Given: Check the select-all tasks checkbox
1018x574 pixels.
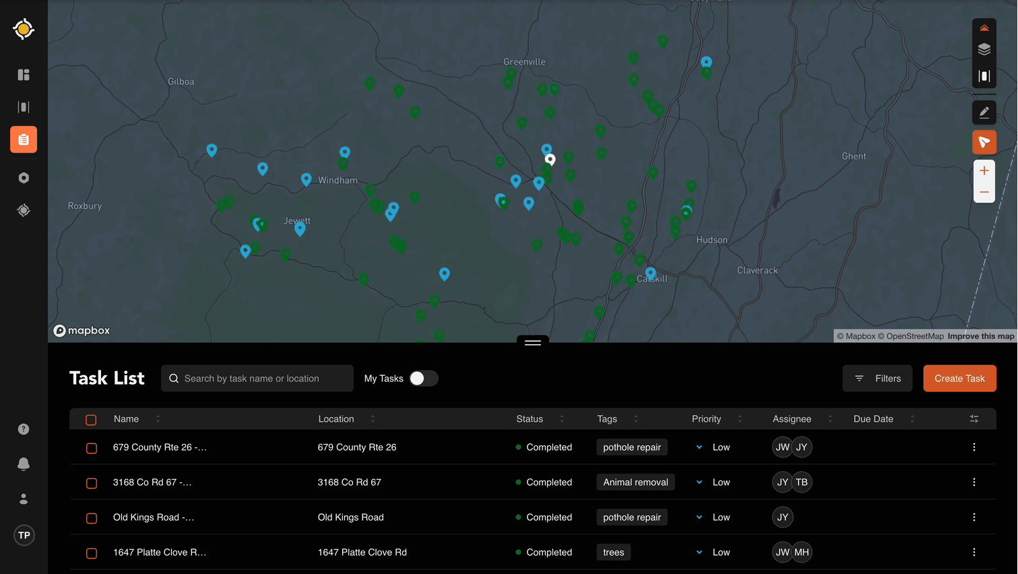Looking at the screenshot, I should pyautogui.click(x=91, y=420).
